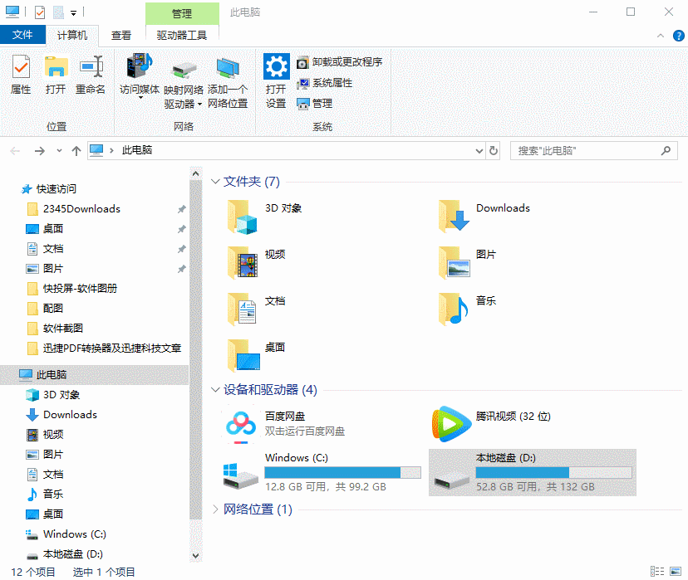This screenshot has height=580, width=688.
Task: Refresh the 此电脑 view
Action: point(494,151)
